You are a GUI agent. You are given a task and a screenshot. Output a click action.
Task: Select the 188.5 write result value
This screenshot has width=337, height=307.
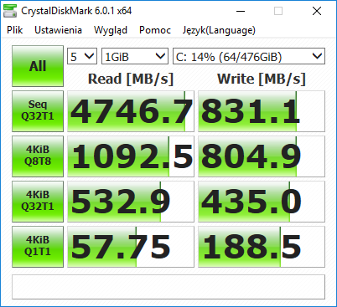(262, 247)
